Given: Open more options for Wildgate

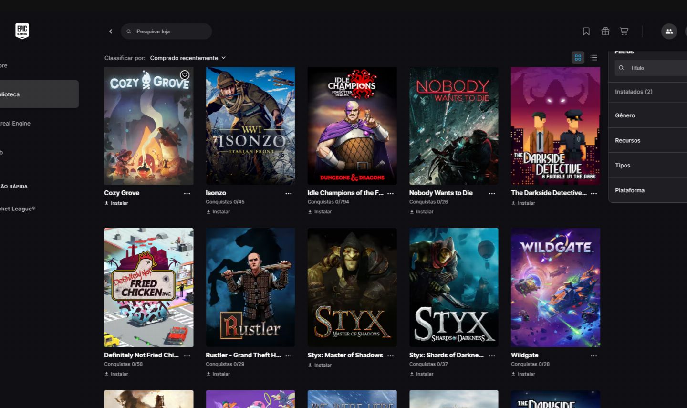Looking at the screenshot, I should click(x=594, y=356).
